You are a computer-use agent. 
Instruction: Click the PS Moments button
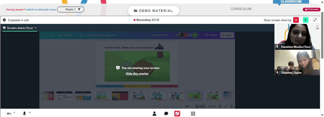click(x=311, y=9)
